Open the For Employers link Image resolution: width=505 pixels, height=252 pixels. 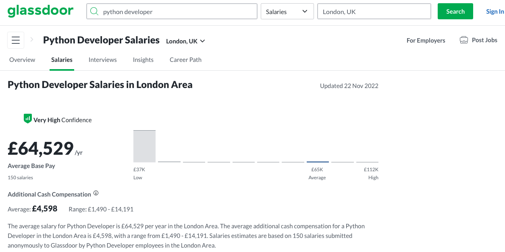(x=426, y=40)
